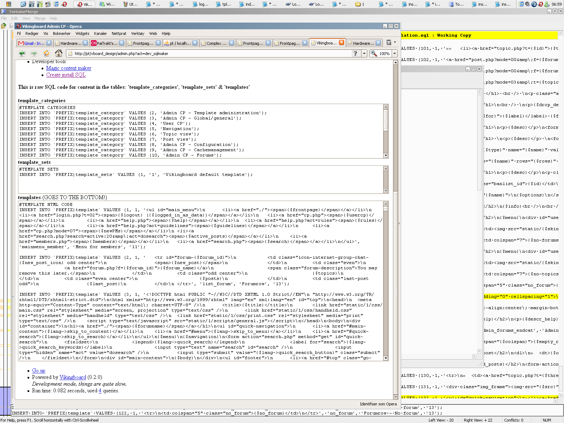Click the zoom magnifier icon
The height and width of the screenshot is (423, 564).
pos(374,54)
